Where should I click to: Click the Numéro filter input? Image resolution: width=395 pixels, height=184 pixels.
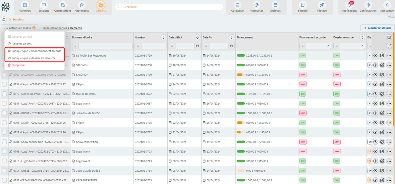click(x=153, y=46)
